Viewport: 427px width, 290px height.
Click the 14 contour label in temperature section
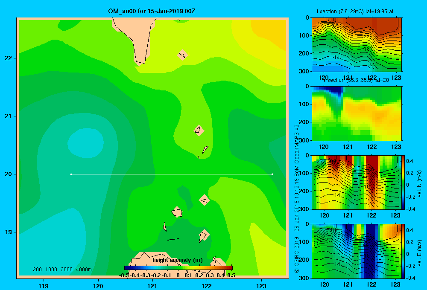336,58
